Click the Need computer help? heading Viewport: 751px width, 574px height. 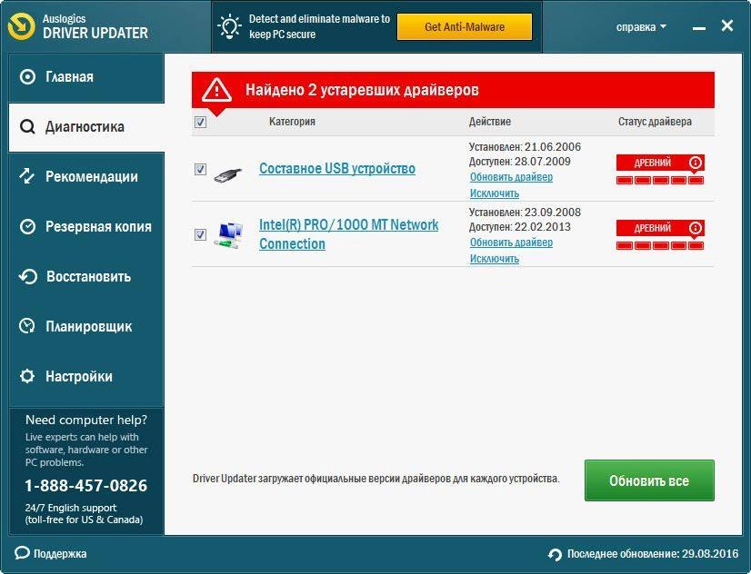click(x=86, y=420)
